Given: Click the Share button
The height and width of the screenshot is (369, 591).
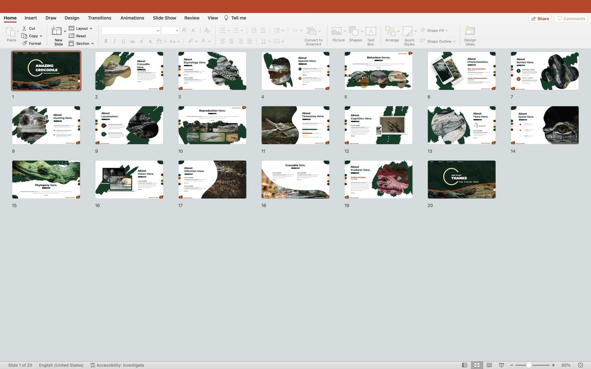Looking at the screenshot, I should pyautogui.click(x=540, y=18).
